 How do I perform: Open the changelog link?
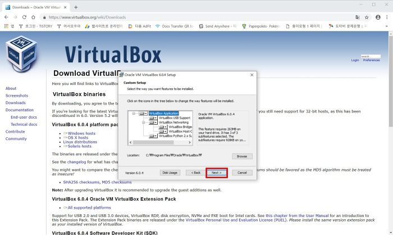coord(77,162)
